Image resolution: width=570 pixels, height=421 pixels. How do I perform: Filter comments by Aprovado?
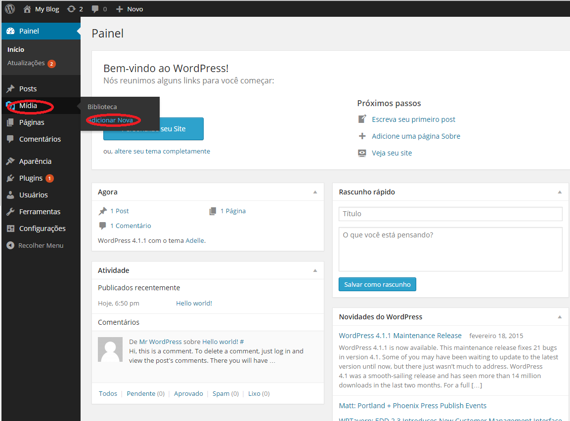(188, 394)
